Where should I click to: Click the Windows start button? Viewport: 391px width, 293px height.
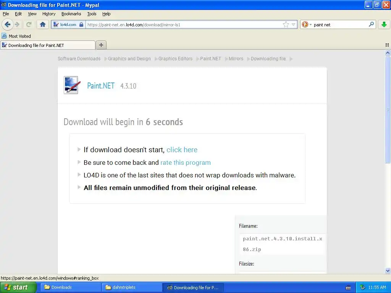[x=18, y=287]
